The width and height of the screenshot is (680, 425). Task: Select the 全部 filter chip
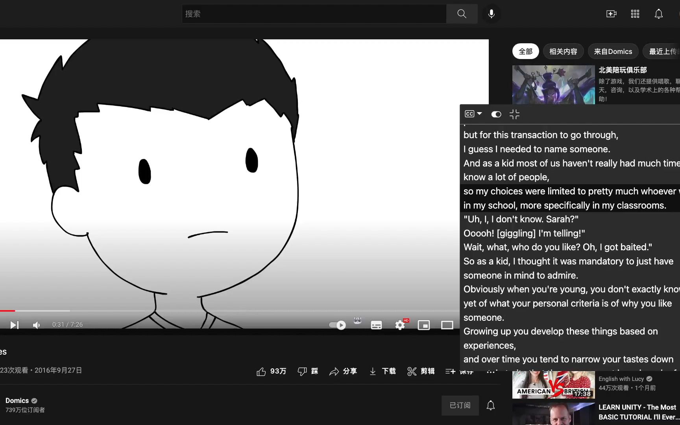click(x=525, y=52)
